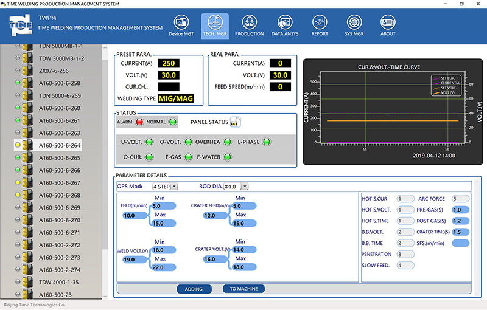Open the OPS Mode 4 STEP dropdown
The width and height of the screenshot is (487, 310).
click(165, 187)
